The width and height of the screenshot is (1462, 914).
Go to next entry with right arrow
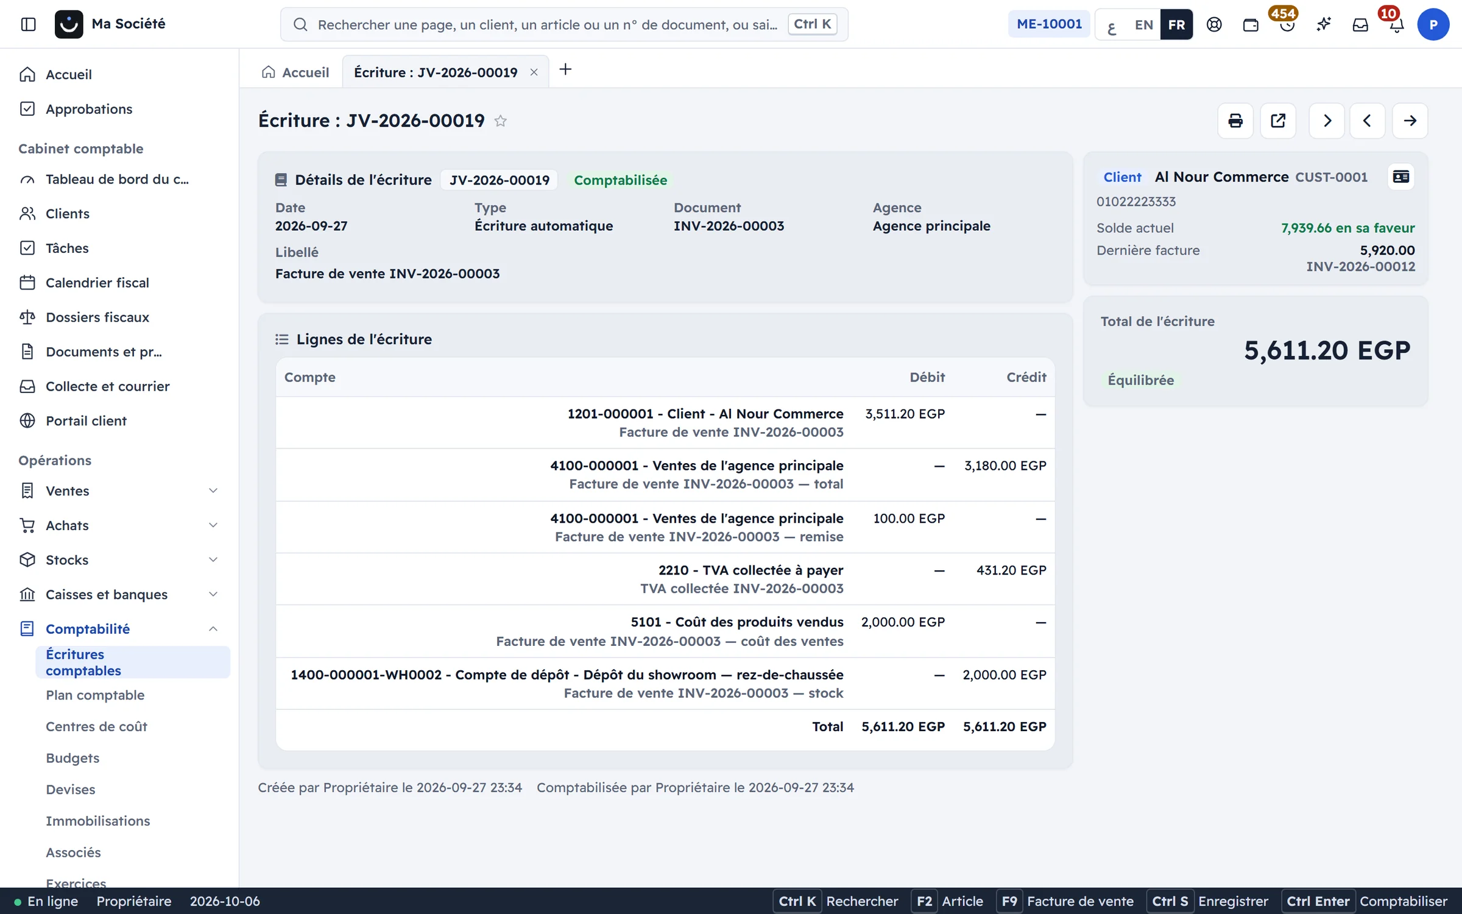(x=1410, y=121)
